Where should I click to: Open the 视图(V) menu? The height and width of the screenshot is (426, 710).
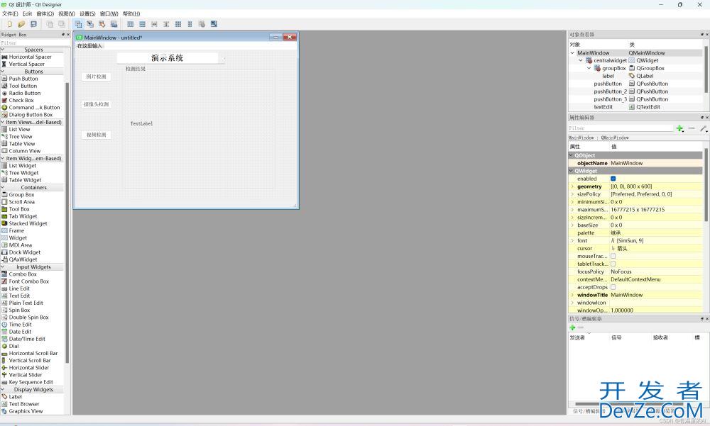click(66, 13)
